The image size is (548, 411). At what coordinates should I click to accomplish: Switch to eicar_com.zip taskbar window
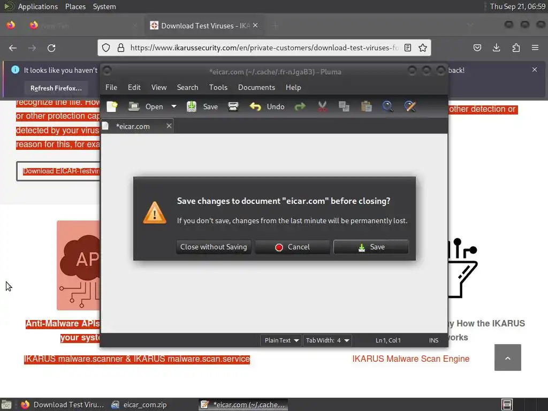139,405
